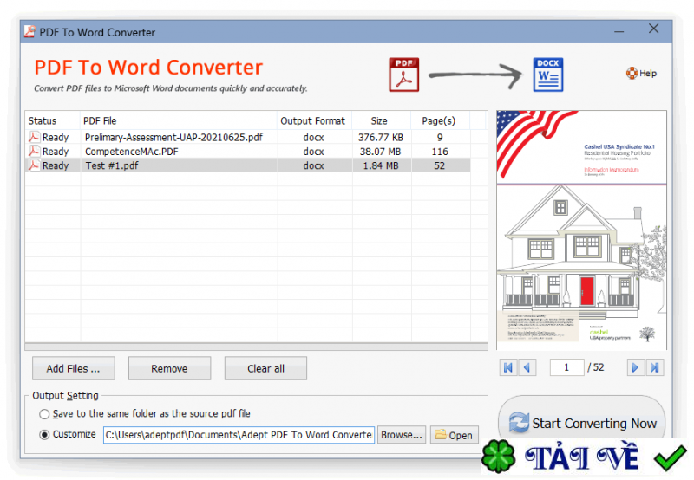694x480 pixels.
Task: Click the 38.07 MB size cell
Action: (x=380, y=152)
